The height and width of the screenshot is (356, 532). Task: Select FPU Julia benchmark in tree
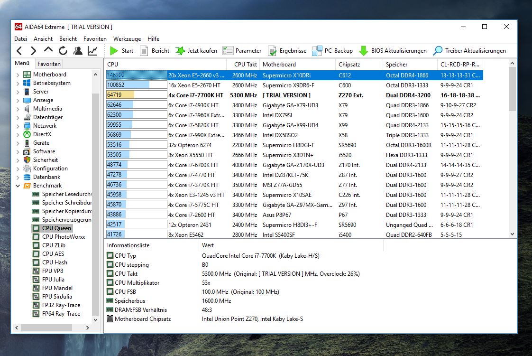(53, 280)
